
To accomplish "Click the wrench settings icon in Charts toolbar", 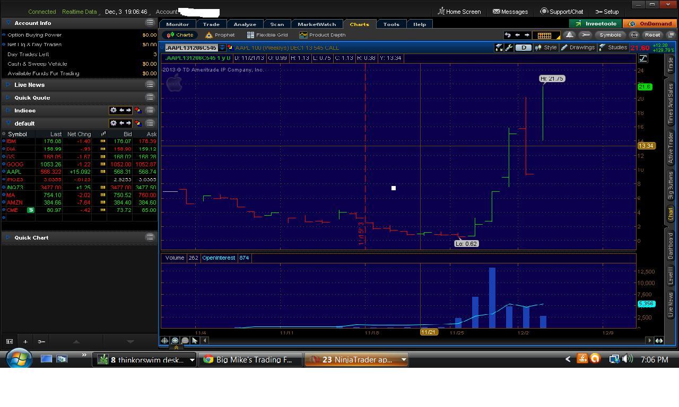I will click(585, 35).
